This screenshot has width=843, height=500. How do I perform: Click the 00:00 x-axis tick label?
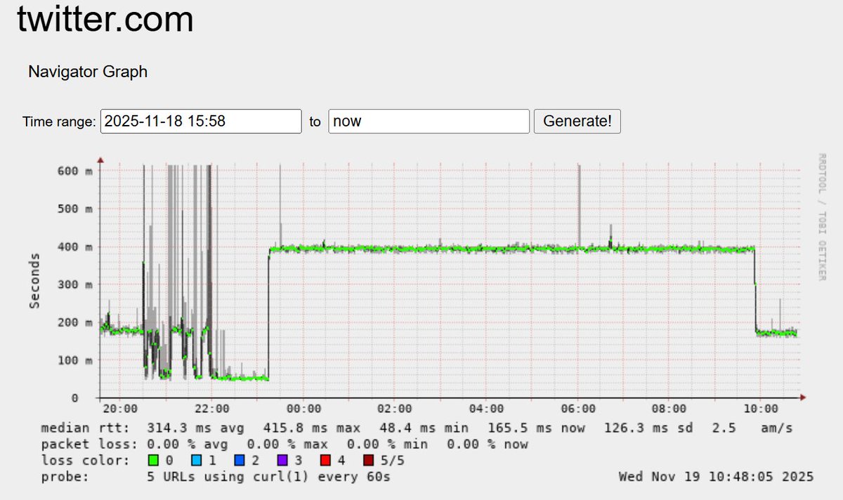(x=303, y=408)
